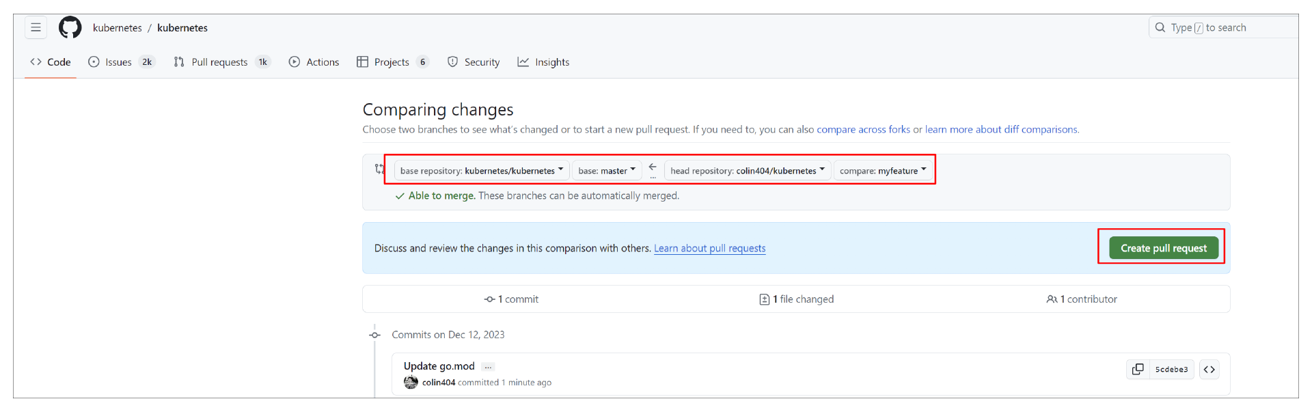Open the compare across forks link

863,129
